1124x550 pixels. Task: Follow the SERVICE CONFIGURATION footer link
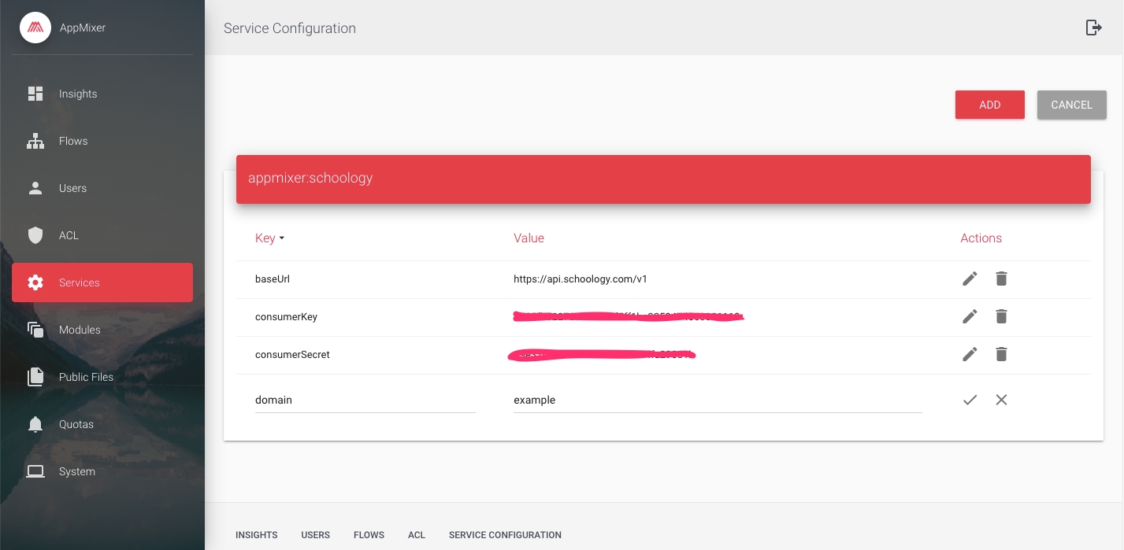[x=505, y=535]
